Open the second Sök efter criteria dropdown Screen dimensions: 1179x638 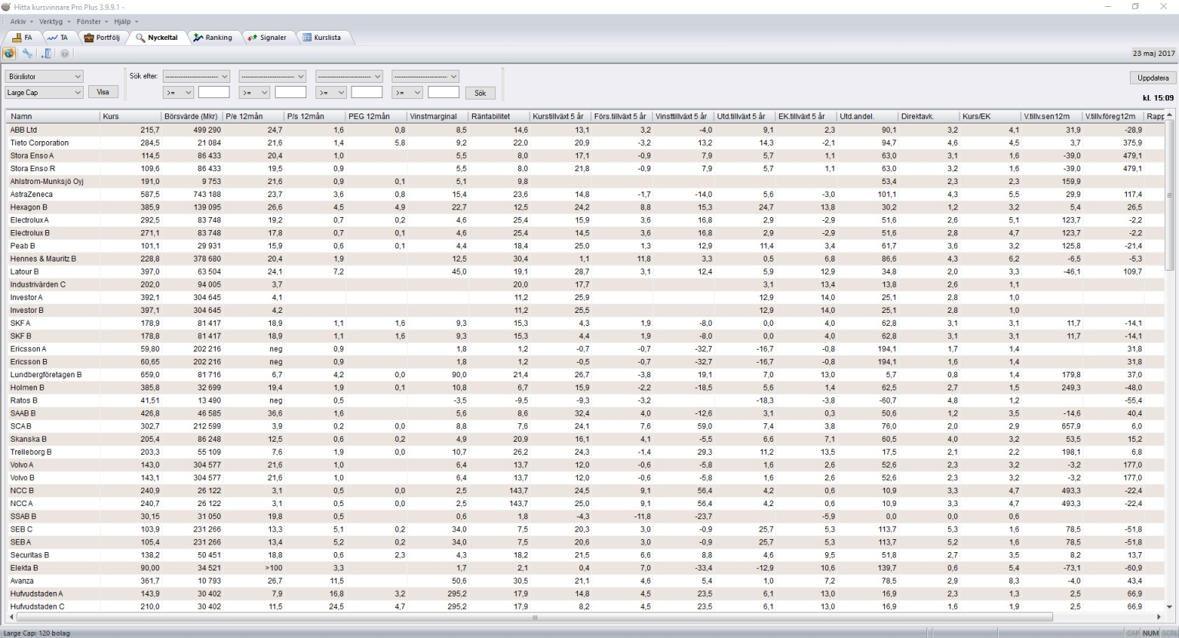(272, 76)
